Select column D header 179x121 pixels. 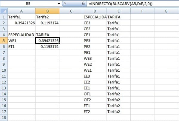coord(95,11)
